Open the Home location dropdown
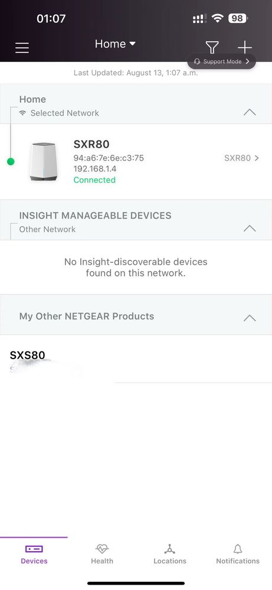 pyautogui.click(x=115, y=44)
